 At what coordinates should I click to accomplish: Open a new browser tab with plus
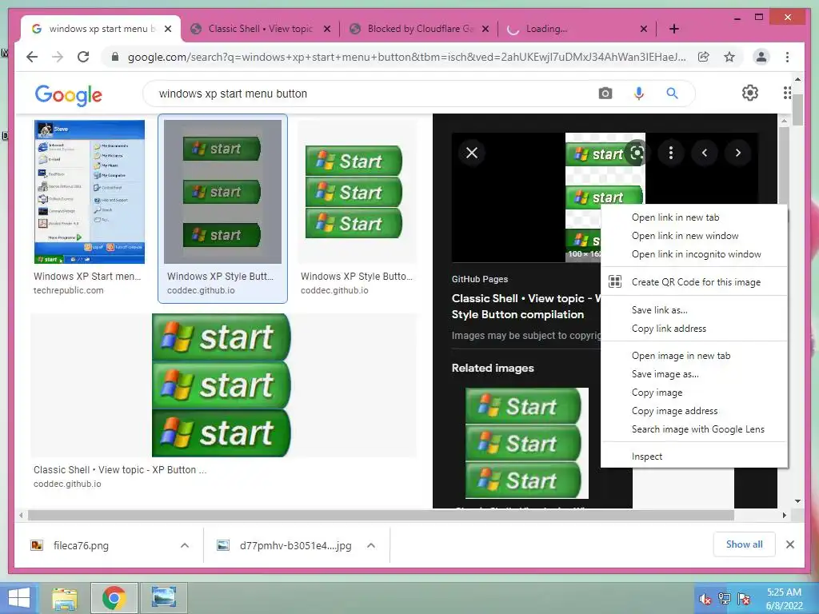673,29
